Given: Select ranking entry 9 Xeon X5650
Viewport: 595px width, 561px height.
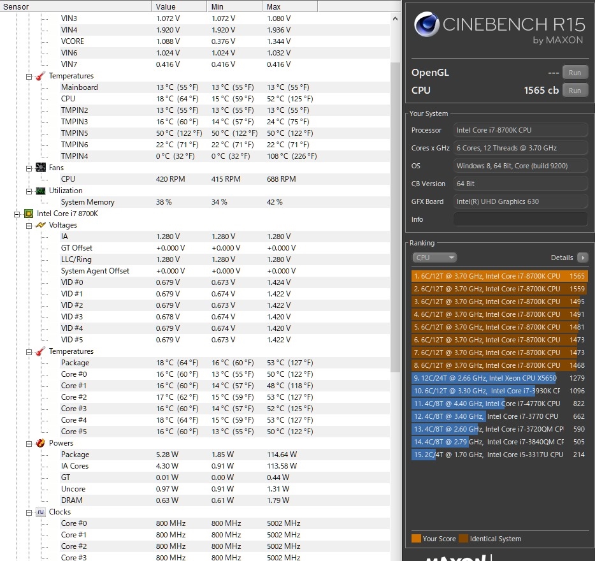Looking at the screenshot, I should 499,378.
